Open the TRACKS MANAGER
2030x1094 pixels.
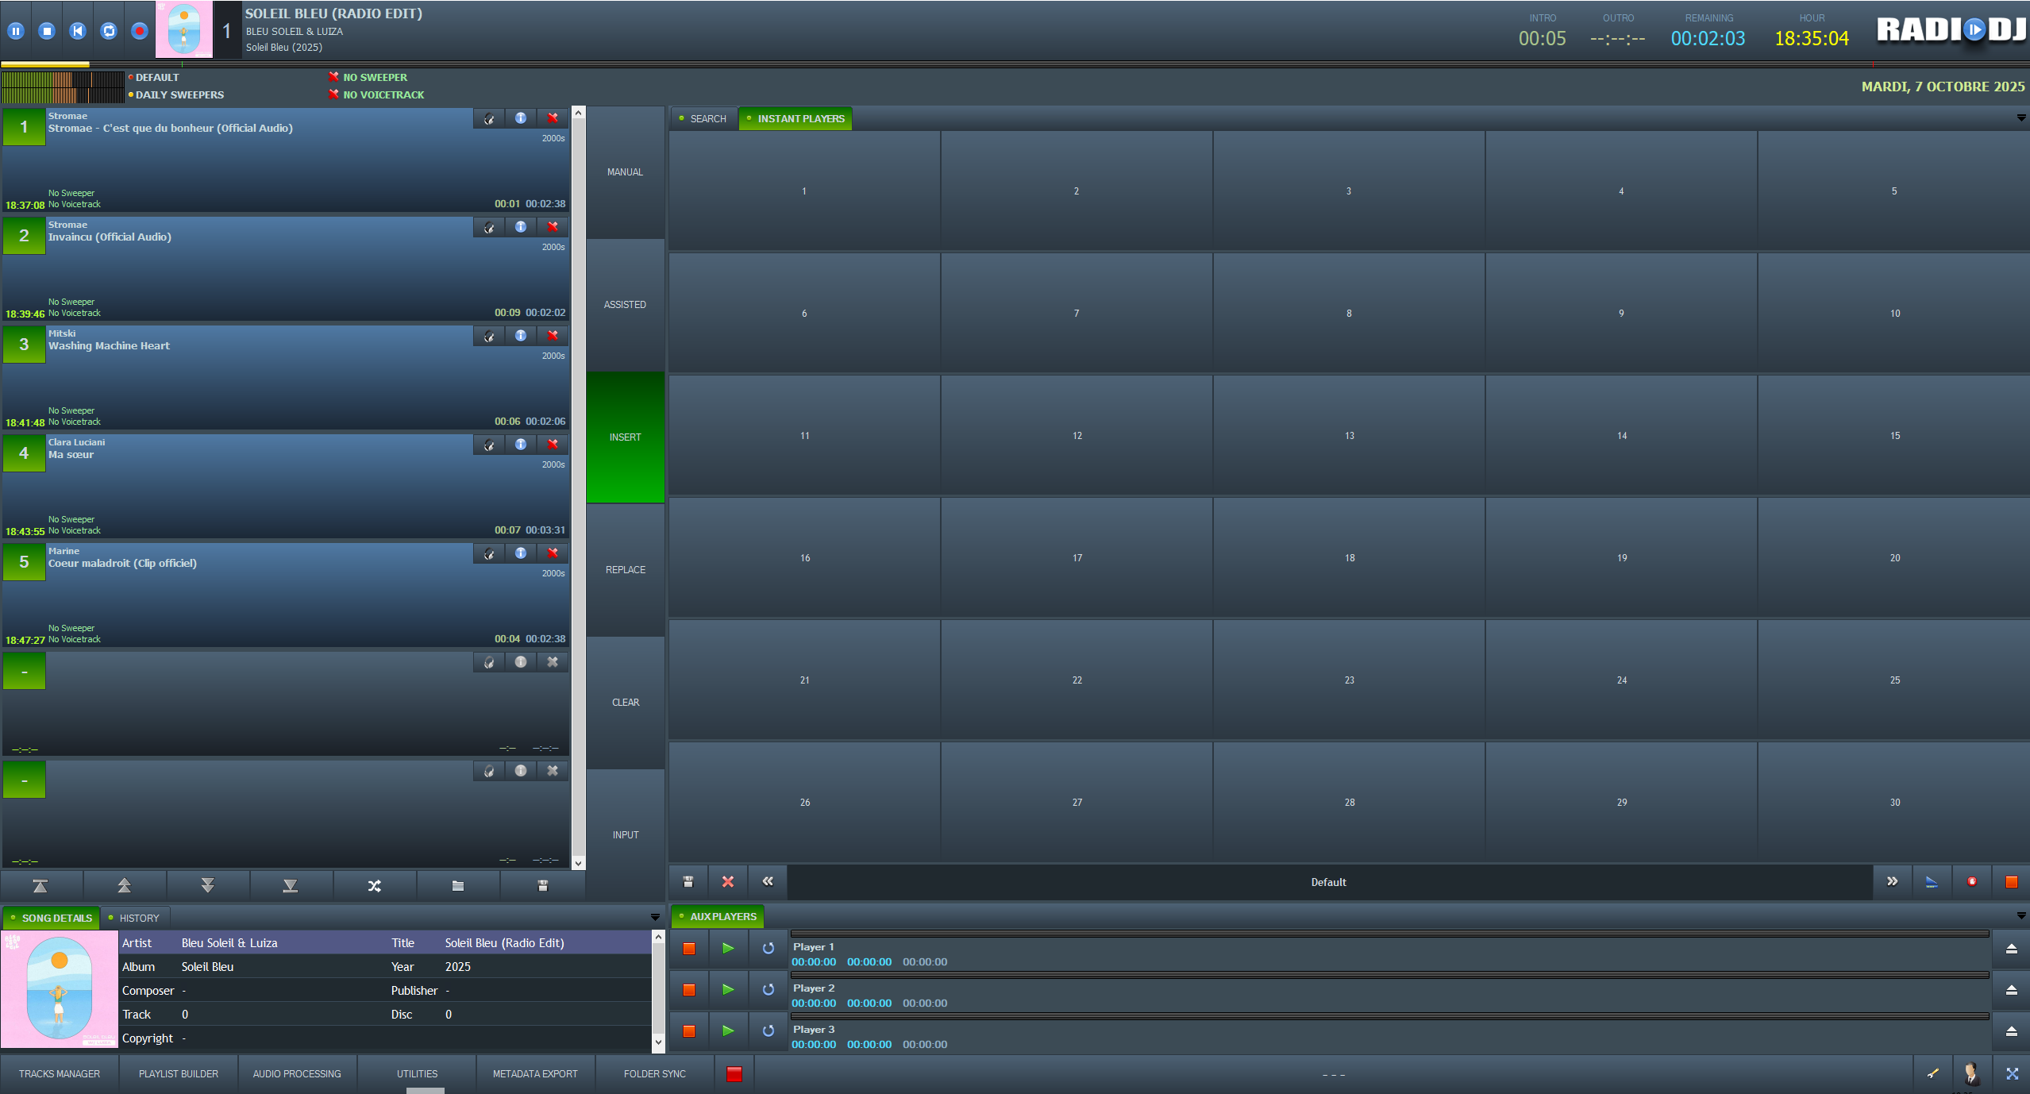coord(60,1073)
